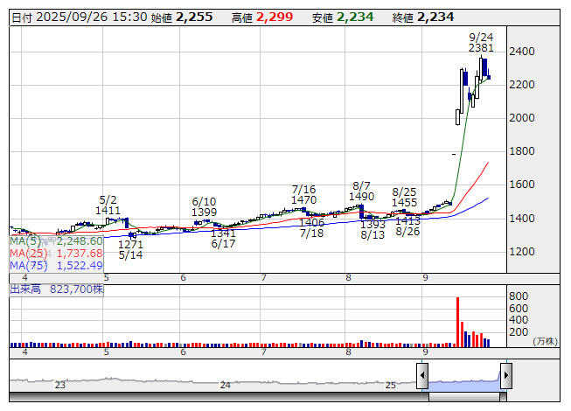Screen dimensions: 571x411
Task: Click the tallest red volume bar
Action: (x=456, y=322)
